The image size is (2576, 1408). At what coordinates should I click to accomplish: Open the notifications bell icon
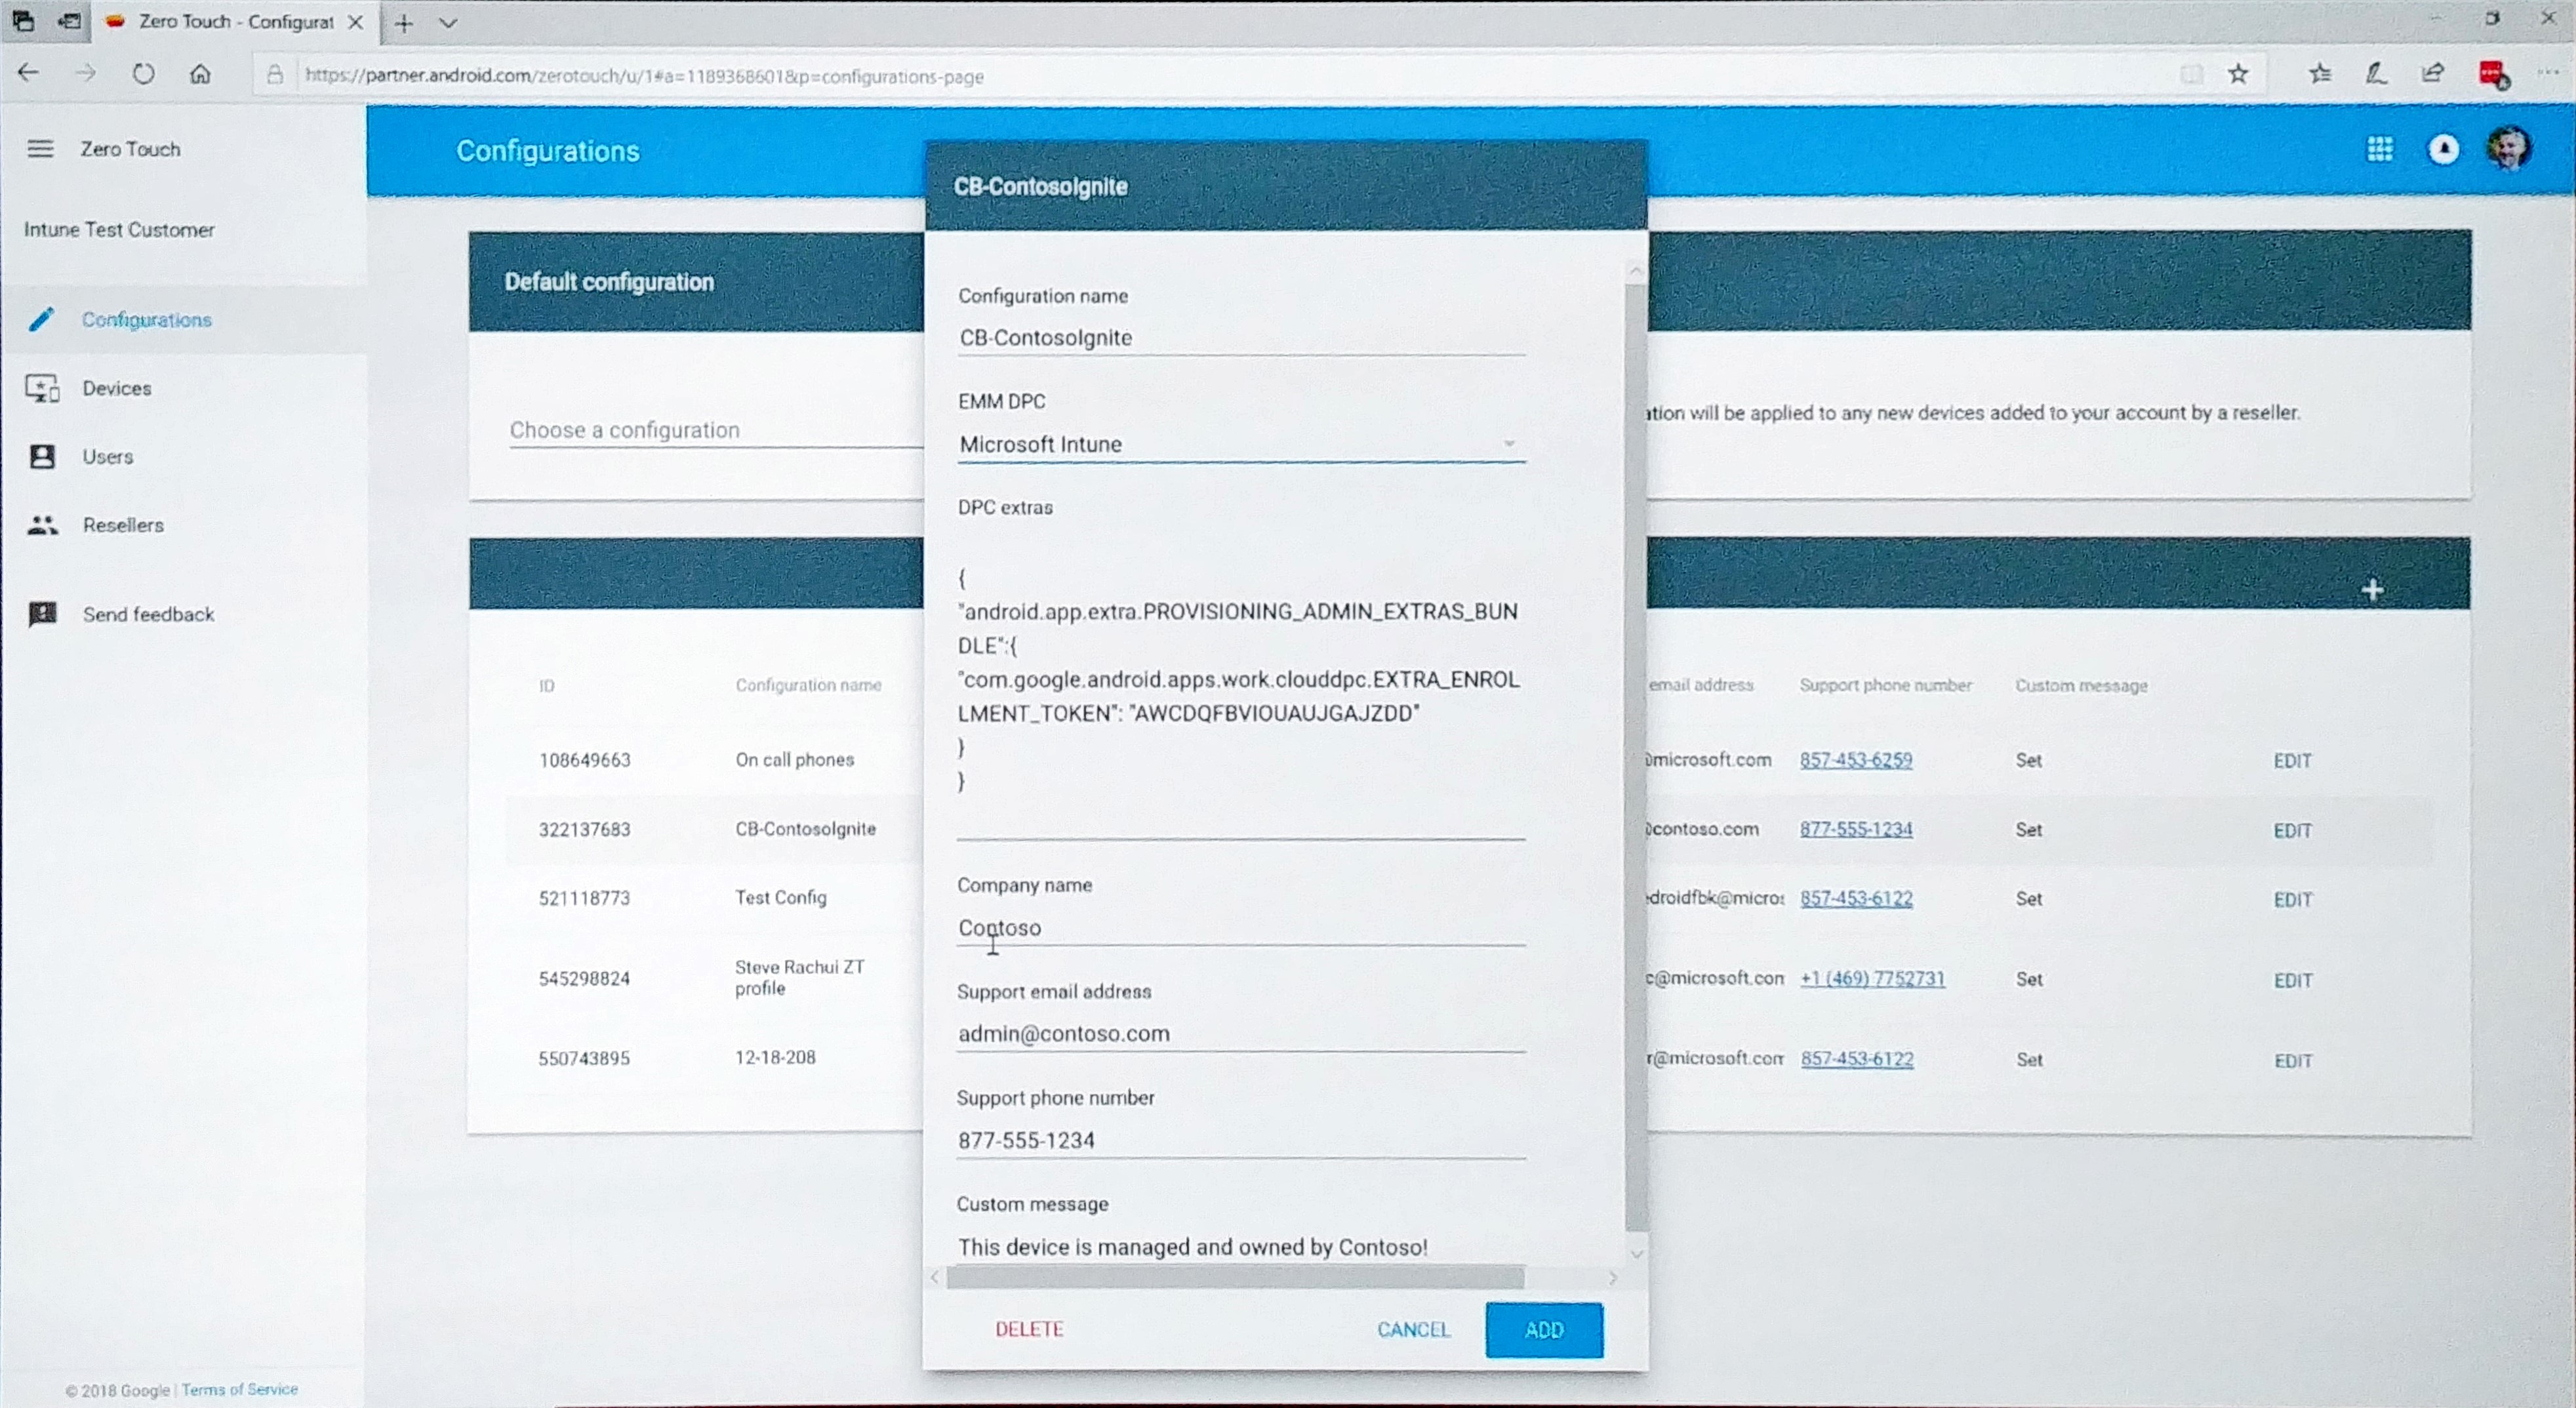tap(2444, 149)
